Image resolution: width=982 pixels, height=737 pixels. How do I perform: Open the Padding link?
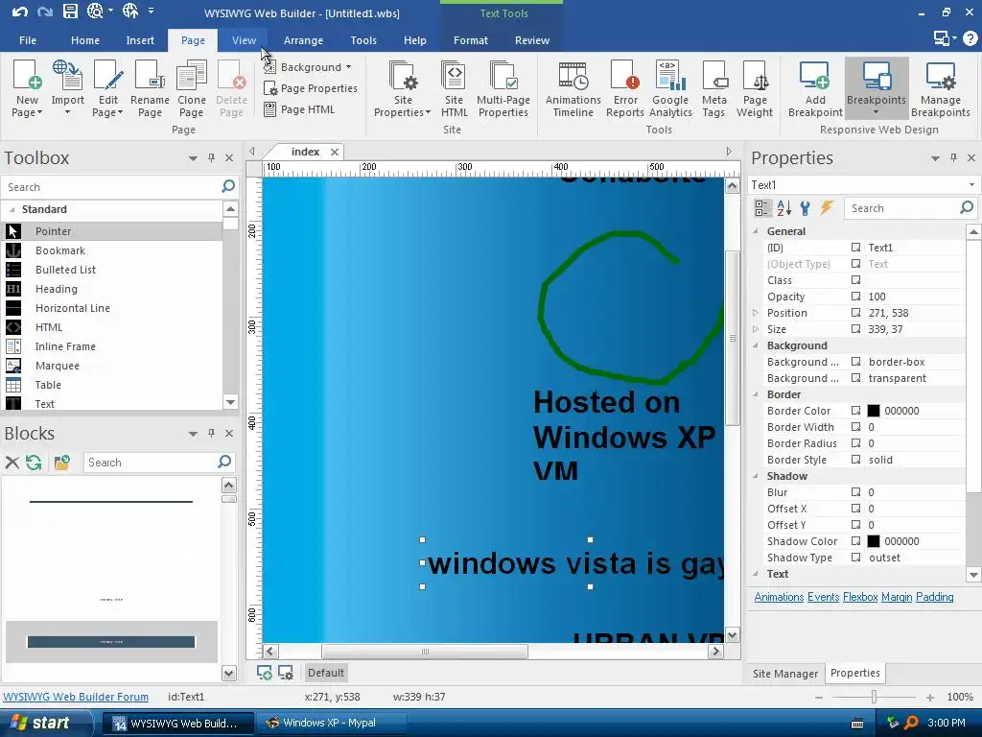[x=934, y=597]
